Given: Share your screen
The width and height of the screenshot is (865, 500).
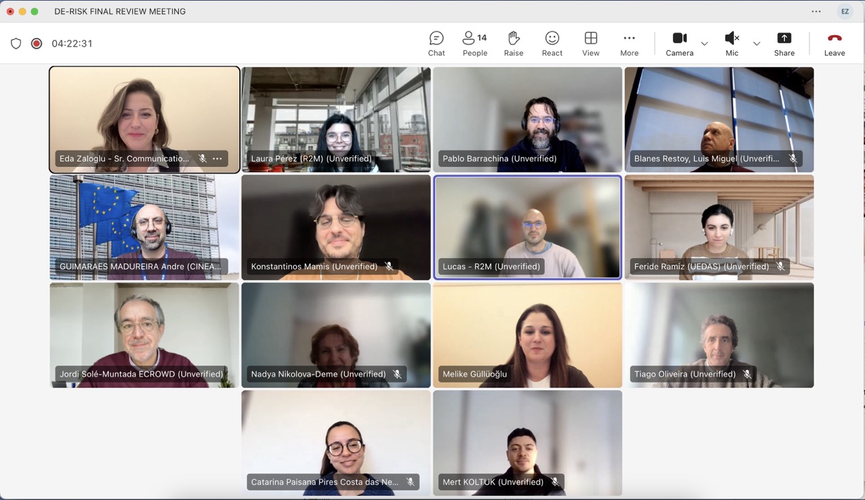Looking at the screenshot, I should [784, 44].
